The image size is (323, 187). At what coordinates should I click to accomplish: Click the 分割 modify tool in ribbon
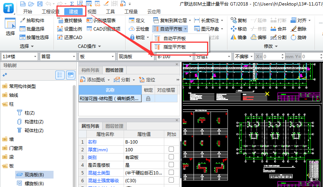coord(278,37)
